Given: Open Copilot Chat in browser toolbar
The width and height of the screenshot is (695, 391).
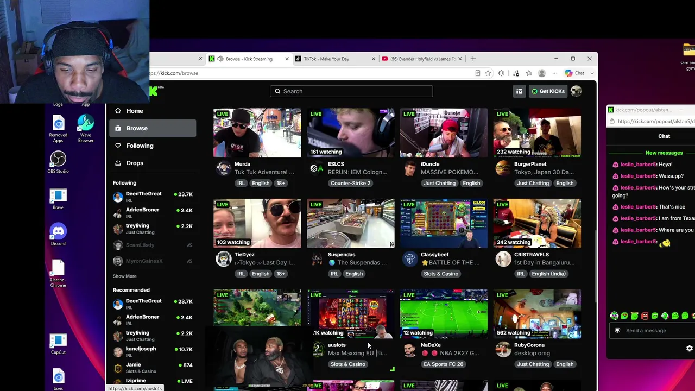Looking at the screenshot, I should (x=574, y=73).
